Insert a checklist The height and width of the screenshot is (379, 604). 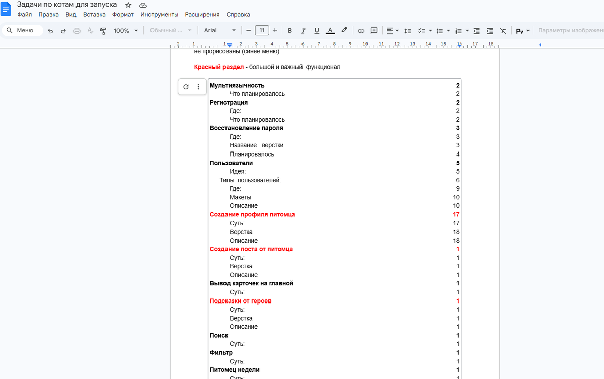pos(422,31)
